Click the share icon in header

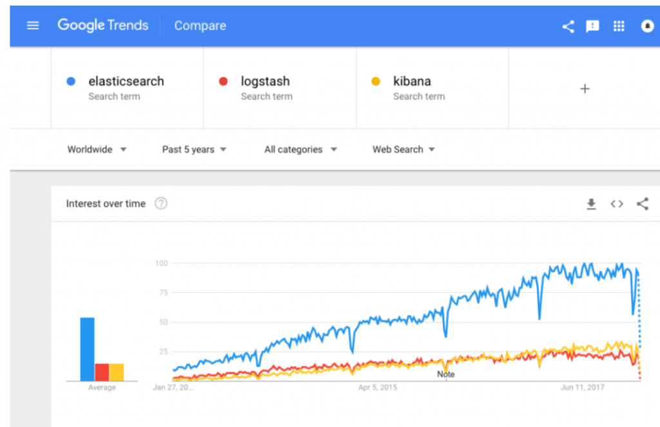click(x=568, y=26)
